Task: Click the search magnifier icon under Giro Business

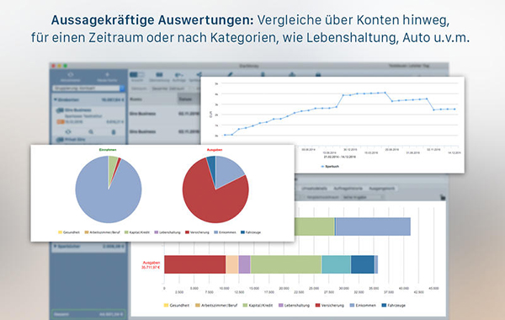Action: 91,132
